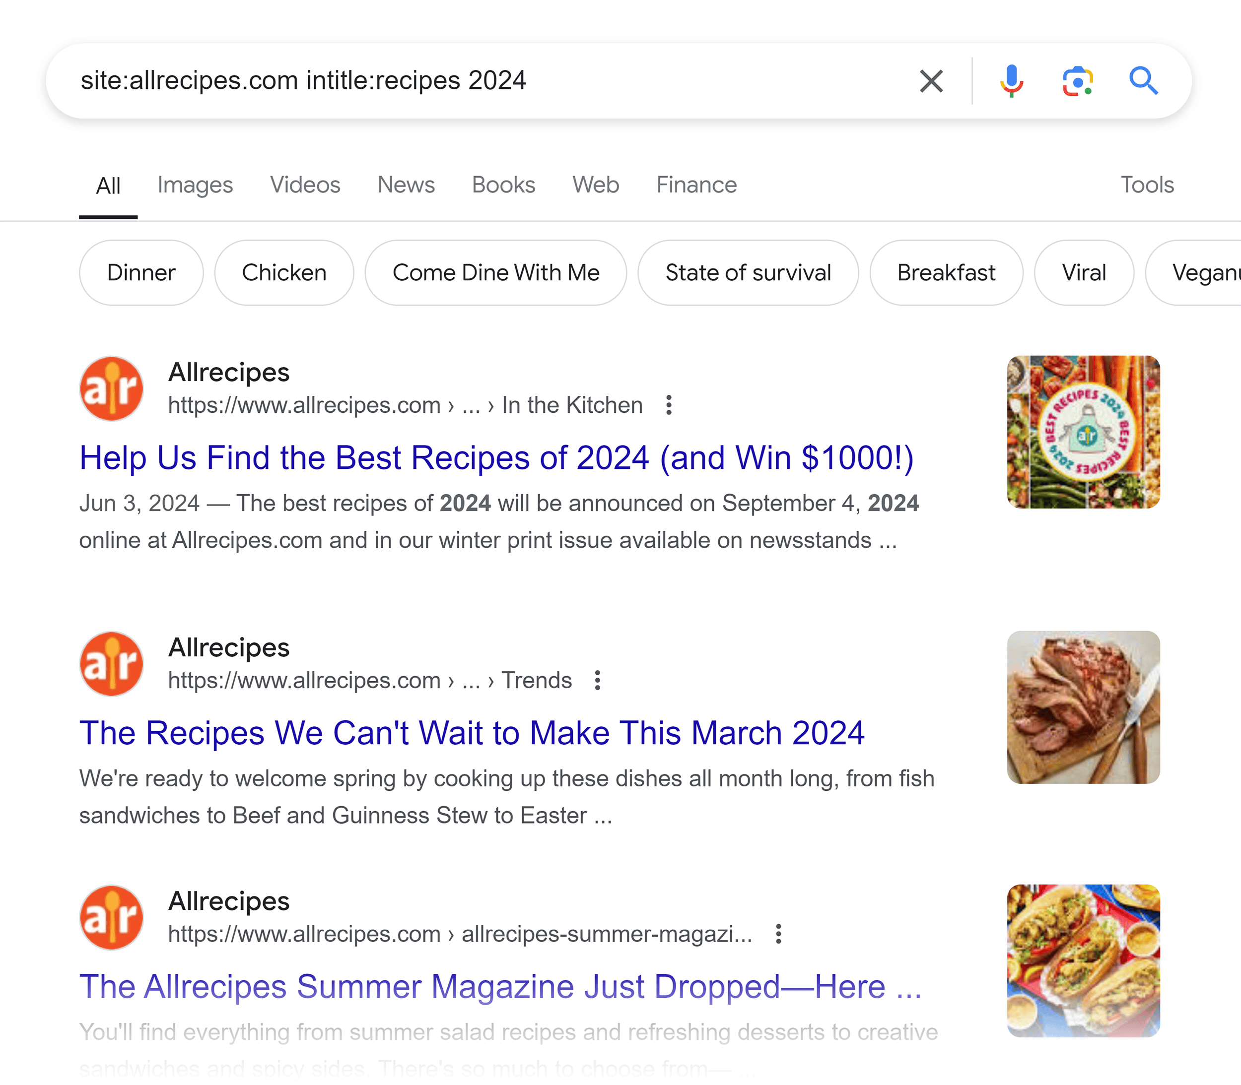This screenshot has height=1085, width=1241.
Task: Click inside the search input field
Action: coord(424,80)
